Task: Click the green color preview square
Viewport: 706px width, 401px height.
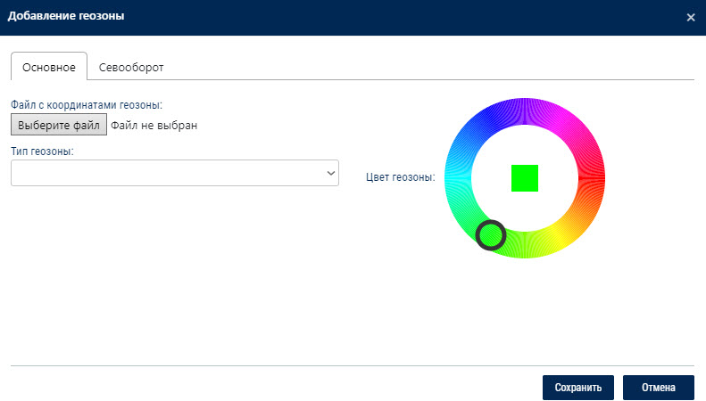Action: point(525,178)
